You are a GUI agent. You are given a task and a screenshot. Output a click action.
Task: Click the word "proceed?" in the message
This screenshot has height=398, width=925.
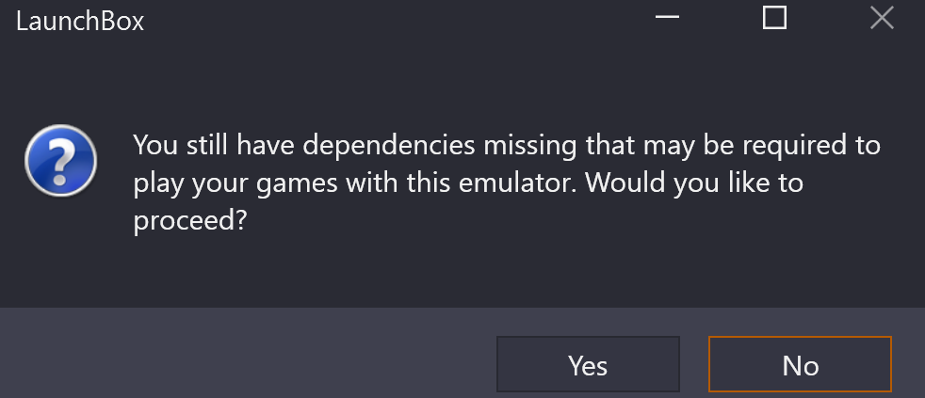pyautogui.click(x=188, y=223)
